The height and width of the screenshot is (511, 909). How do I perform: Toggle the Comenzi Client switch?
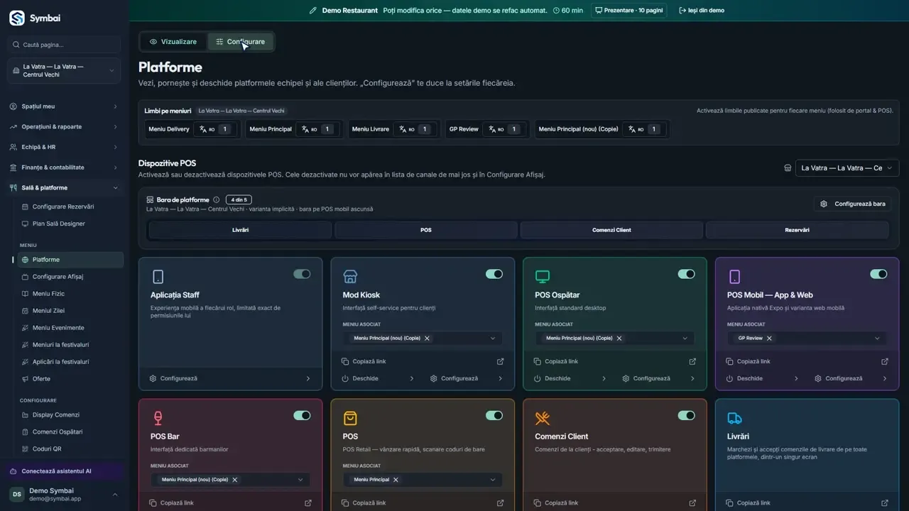tap(686, 415)
